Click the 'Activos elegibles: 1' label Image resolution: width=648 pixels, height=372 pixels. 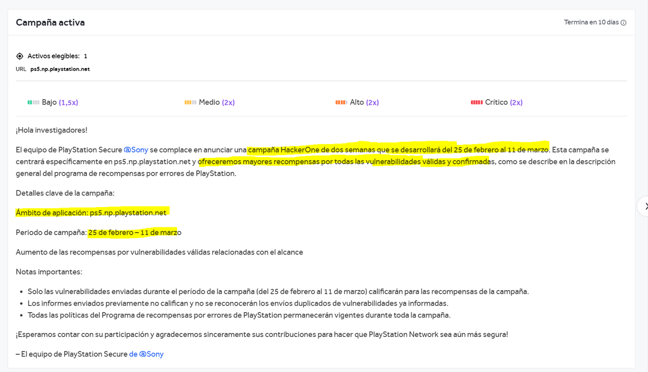[x=57, y=56]
